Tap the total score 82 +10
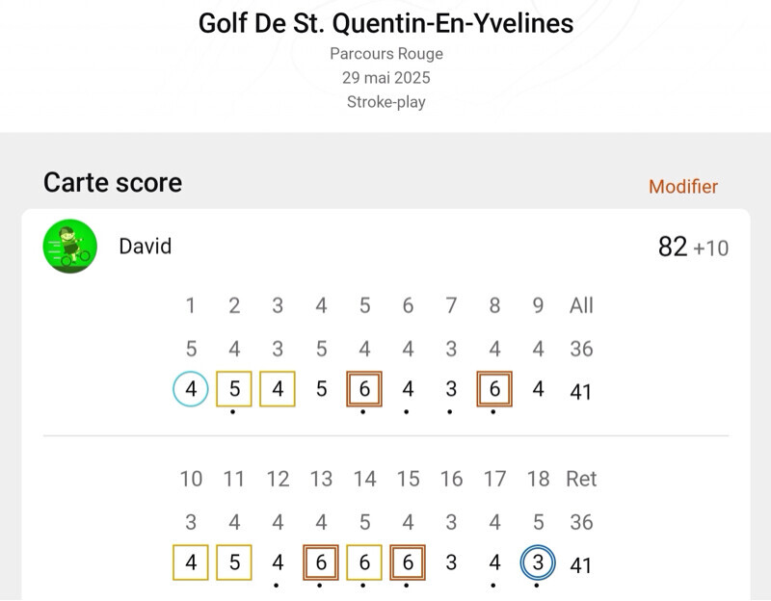 pyautogui.click(x=692, y=248)
